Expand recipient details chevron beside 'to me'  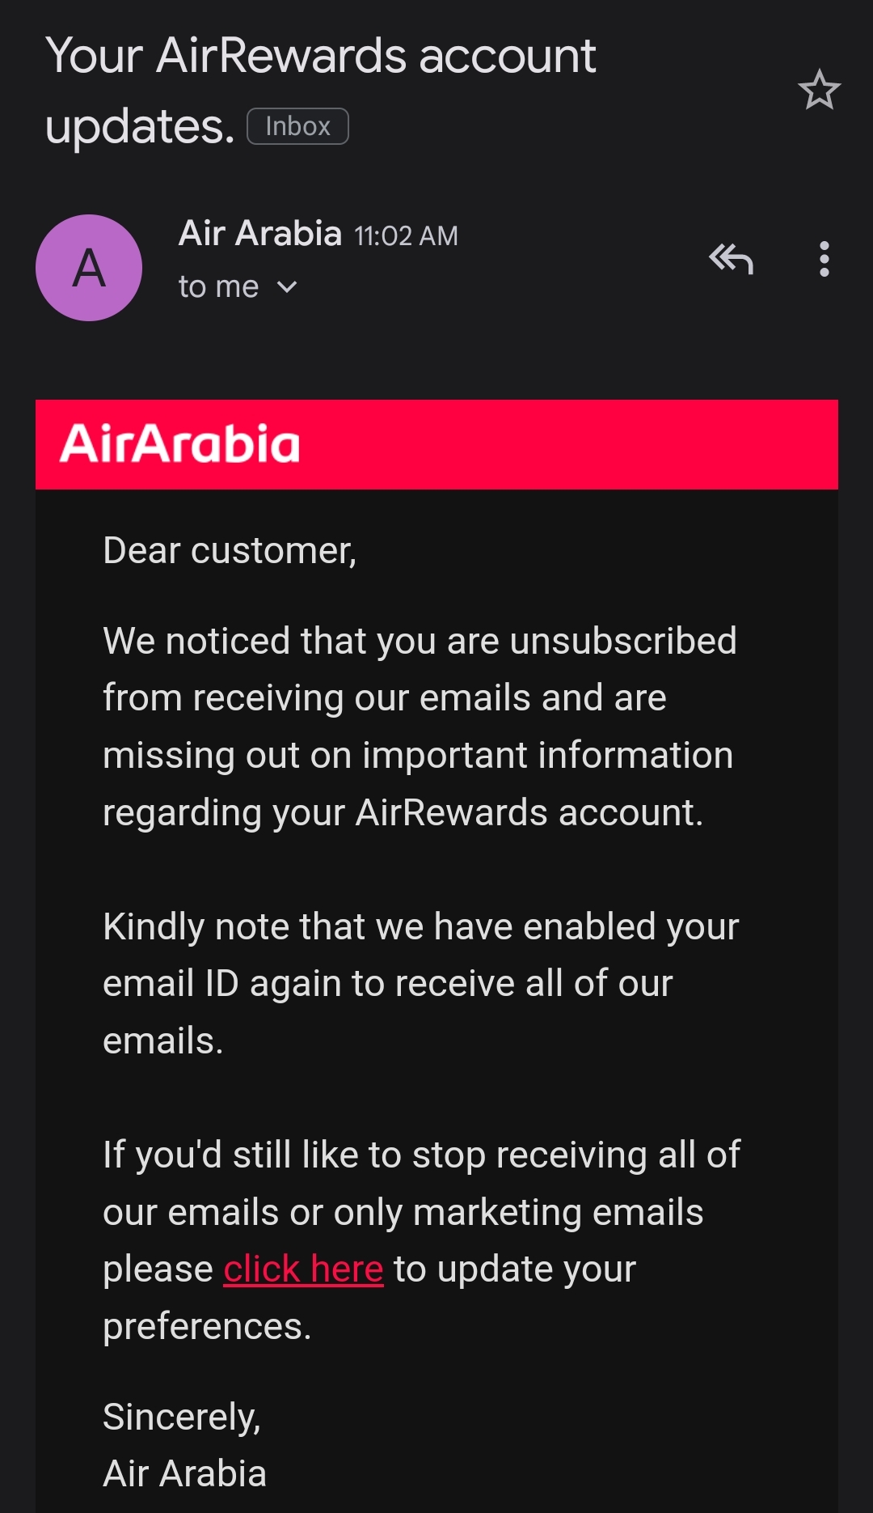pyautogui.click(x=287, y=287)
